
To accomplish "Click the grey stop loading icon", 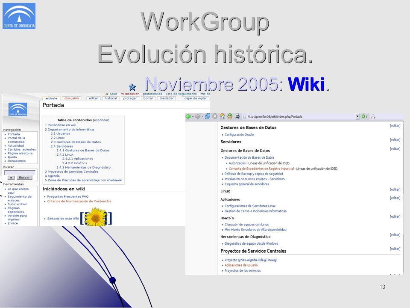I will click(x=215, y=116).
